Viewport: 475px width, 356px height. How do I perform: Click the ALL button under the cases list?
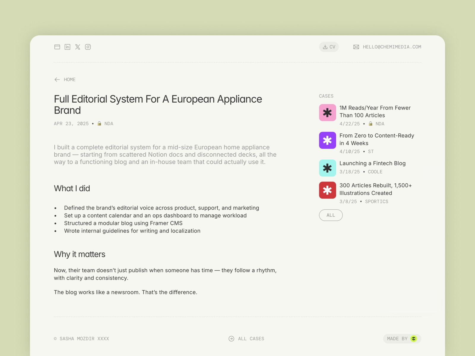coord(331,215)
